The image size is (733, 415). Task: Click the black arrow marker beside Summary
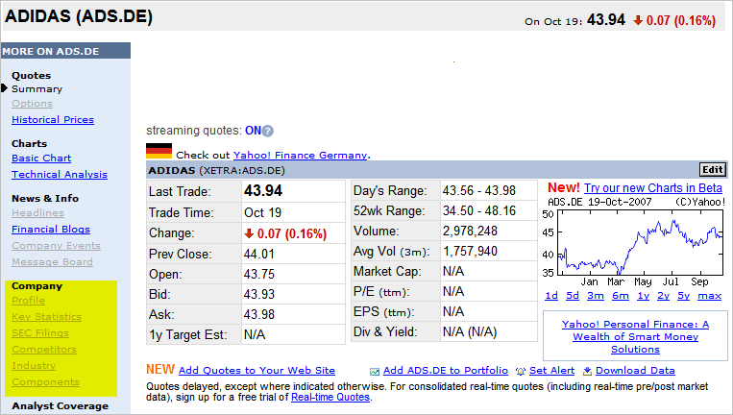(4, 87)
